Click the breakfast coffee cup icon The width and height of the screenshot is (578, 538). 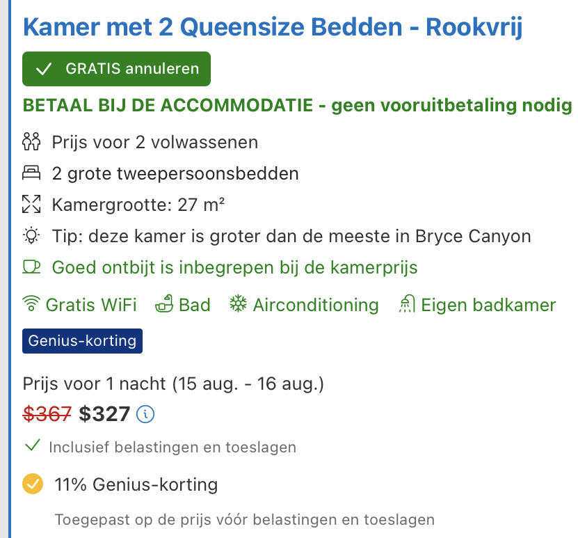pos(32,267)
